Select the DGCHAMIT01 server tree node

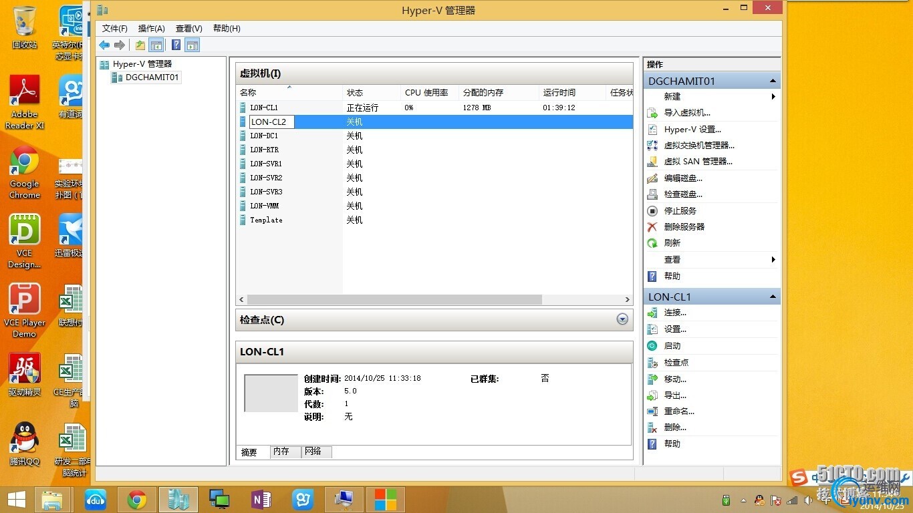pos(152,77)
